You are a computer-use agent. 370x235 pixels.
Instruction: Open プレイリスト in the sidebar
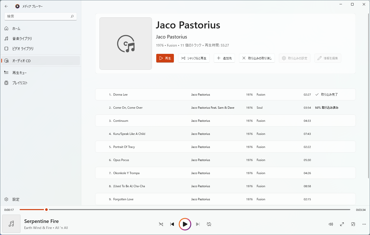click(40, 83)
